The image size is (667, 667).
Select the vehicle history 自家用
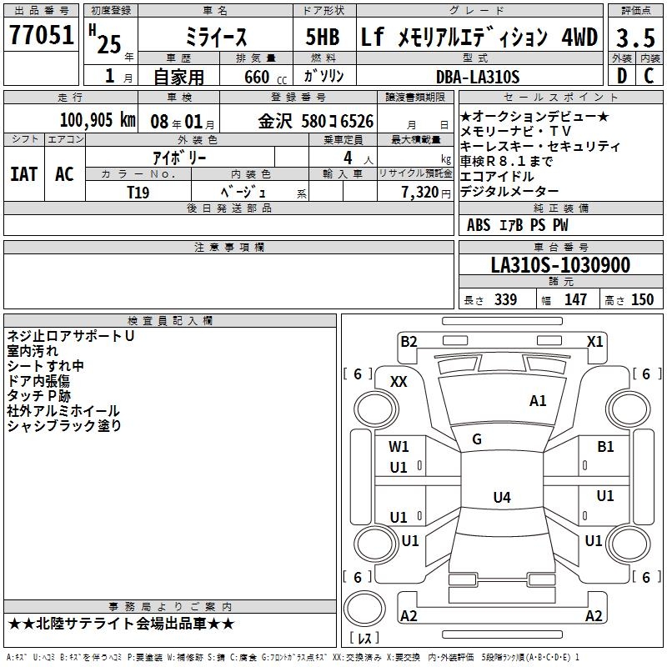tap(178, 77)
